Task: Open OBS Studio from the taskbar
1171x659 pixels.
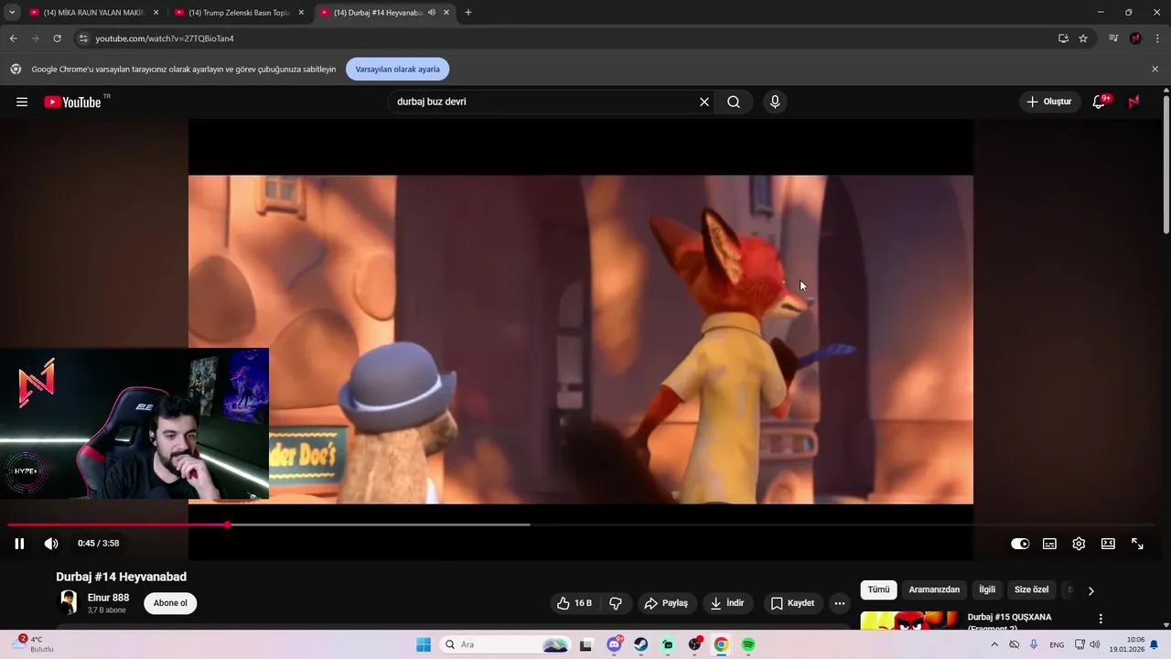Action: click(694, 645)
